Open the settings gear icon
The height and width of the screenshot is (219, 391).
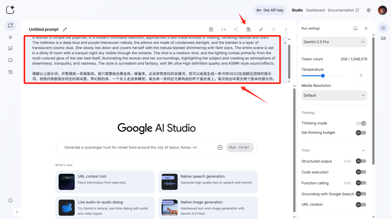[x=369, y=10]
